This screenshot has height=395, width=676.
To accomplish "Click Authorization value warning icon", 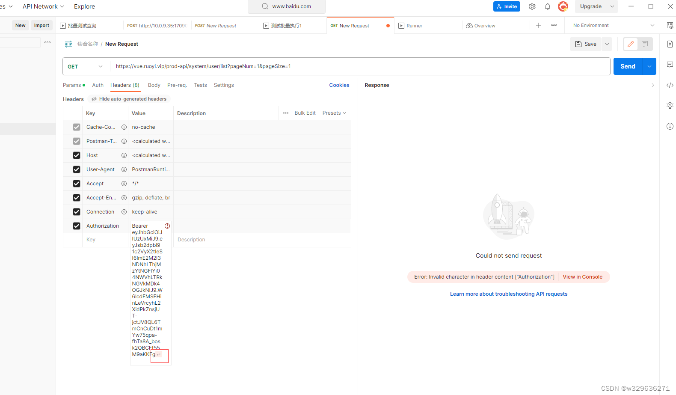I will (167, 226).
